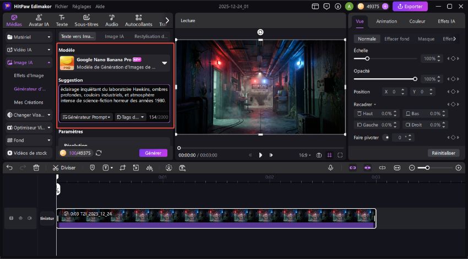Enter fullscreen preview mode

[340, 155]
